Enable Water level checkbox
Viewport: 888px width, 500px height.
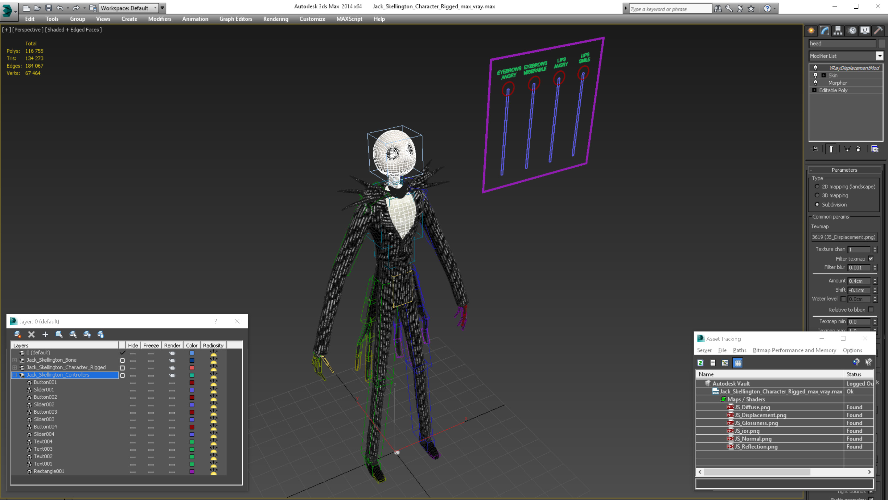pyautogui.click(x=843, y=299)
